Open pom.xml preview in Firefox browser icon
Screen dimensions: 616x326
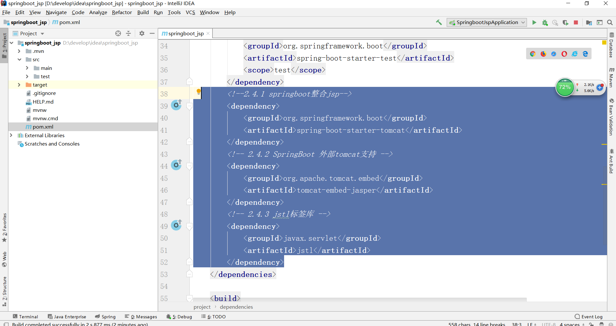(x=543, y=54)
